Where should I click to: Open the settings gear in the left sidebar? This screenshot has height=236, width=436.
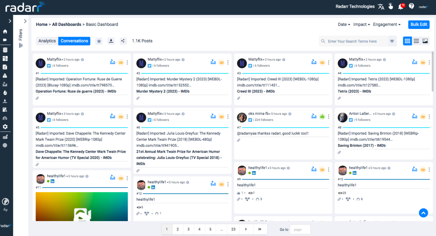pyautogui.click(x=5, y=127)
